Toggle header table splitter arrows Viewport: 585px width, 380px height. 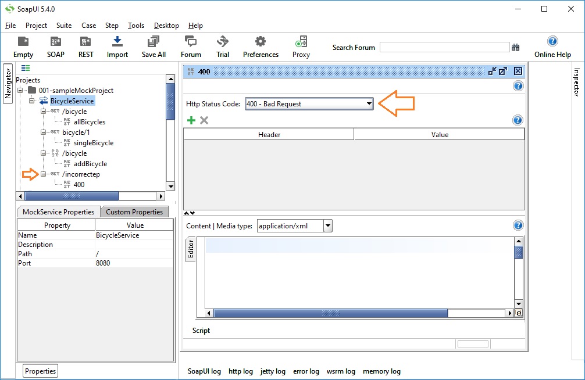pyautogui.click(x=190, y=213)
